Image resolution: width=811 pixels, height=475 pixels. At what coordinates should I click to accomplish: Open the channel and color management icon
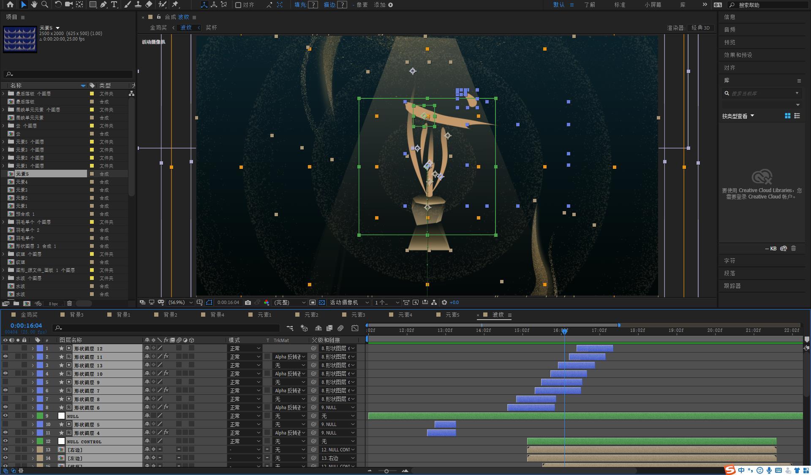coord(267,302)
